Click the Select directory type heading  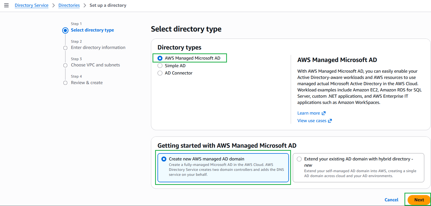click(x=186, y=29)
